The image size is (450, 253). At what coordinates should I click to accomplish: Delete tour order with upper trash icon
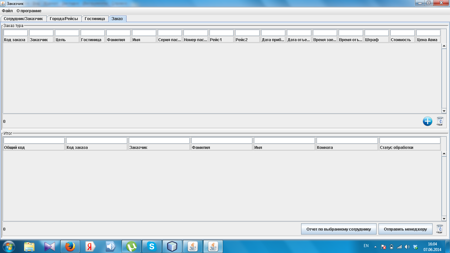440,121
